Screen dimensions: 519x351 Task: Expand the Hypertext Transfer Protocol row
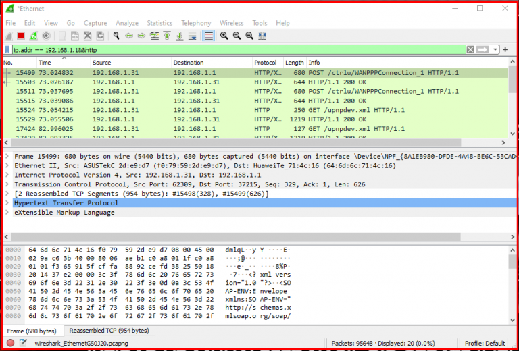click(7, 203)
